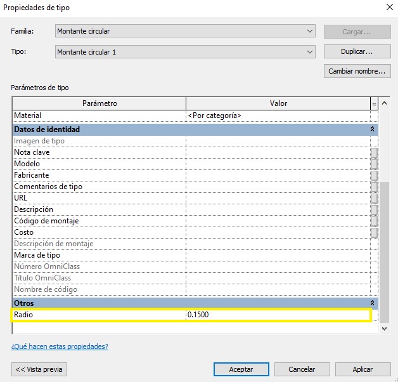The height and width of the screenshot is (382, 398).
Task: Click the associate button for Nota clave
Action: pos(374,152)
